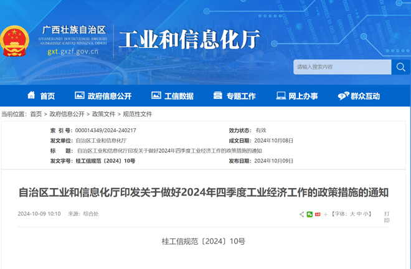
Task: Click the home icon beside 首页
Action: coord(31,95)
